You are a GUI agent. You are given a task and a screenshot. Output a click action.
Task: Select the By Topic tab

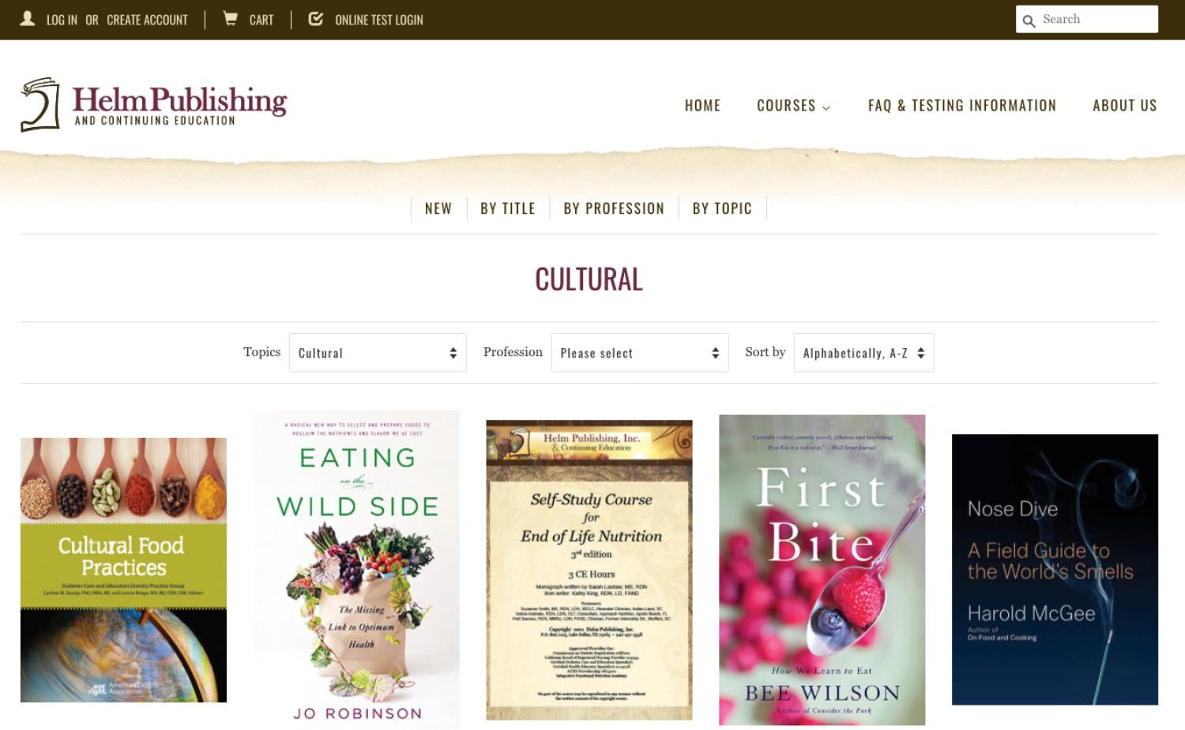(722, 208)
